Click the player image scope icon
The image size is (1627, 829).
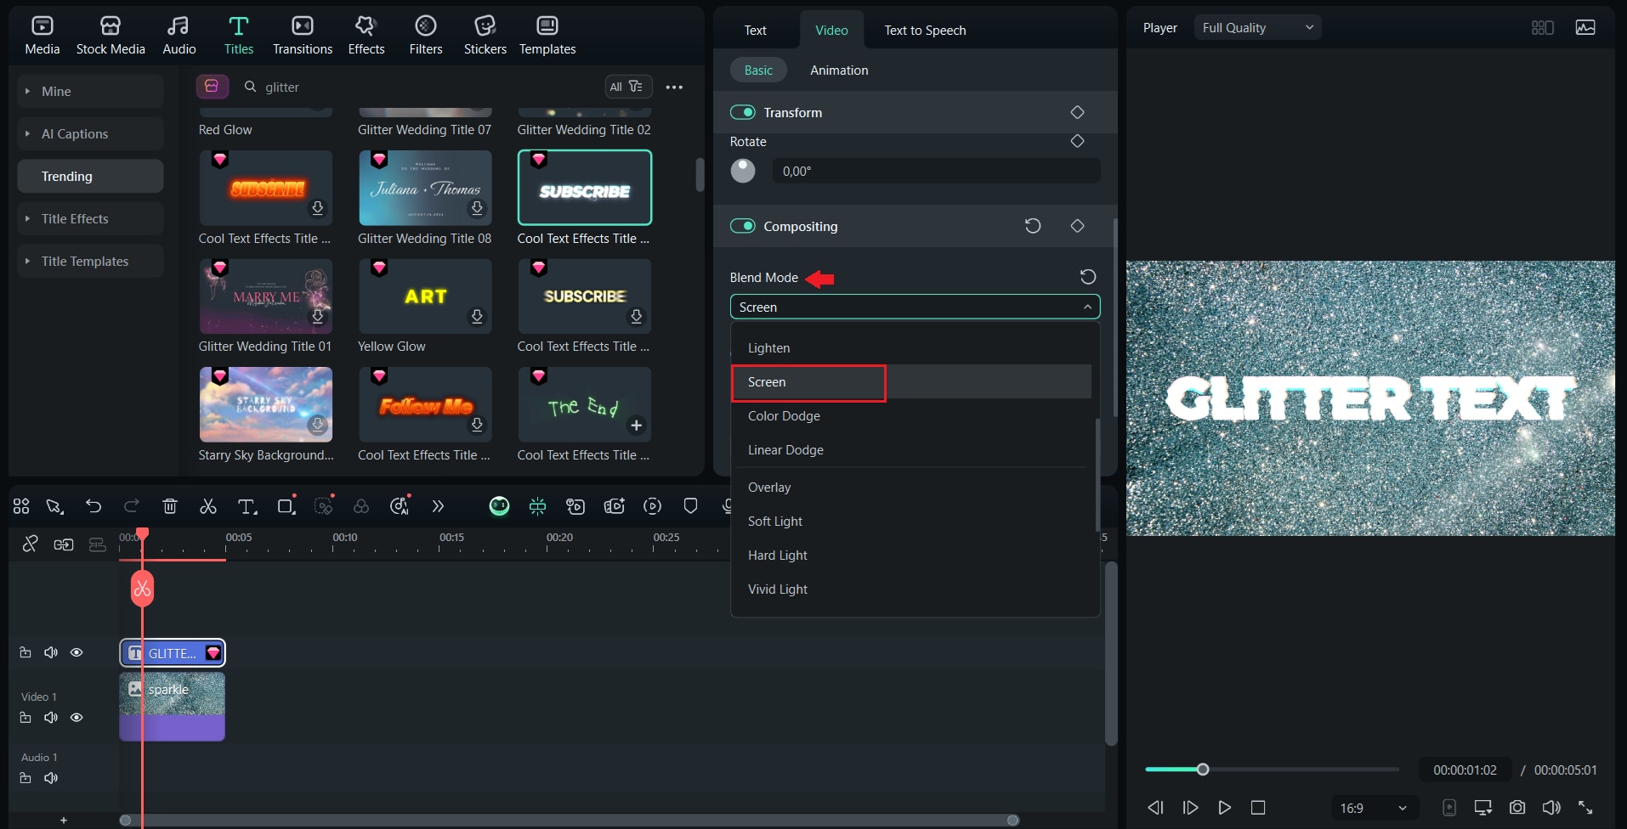tap(1585, 28)
